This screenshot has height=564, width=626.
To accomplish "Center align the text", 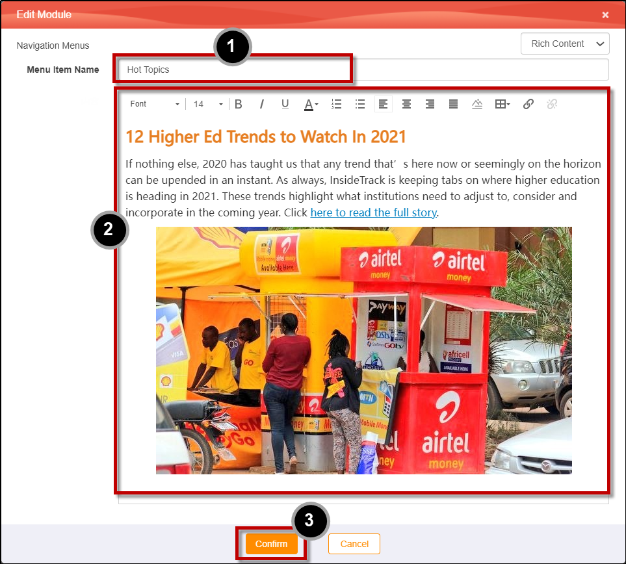I will (406, 104).
